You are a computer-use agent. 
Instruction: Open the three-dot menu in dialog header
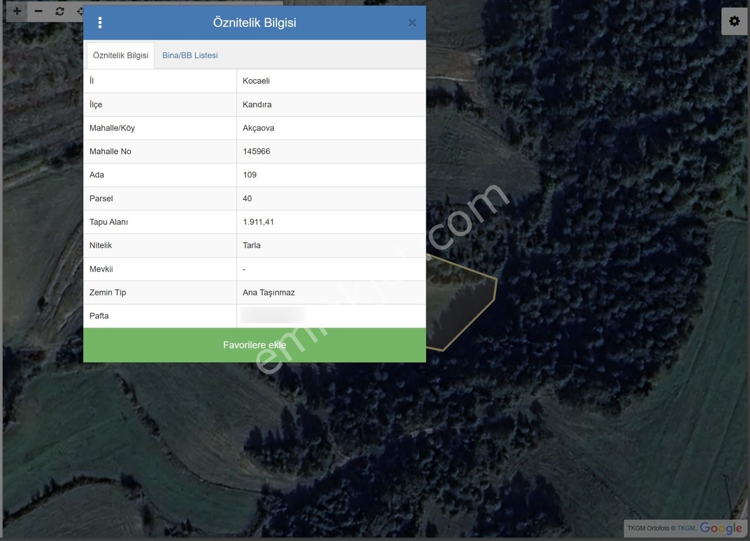pos(100,22)
